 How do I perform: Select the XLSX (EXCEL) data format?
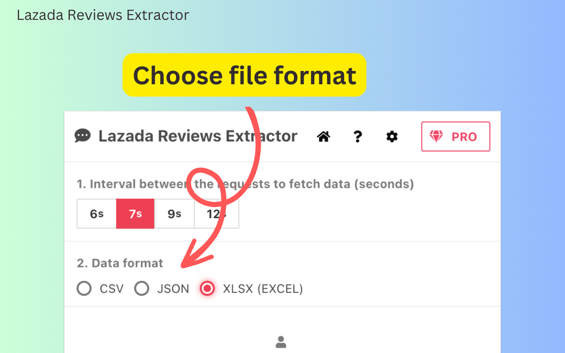[207, 288]
